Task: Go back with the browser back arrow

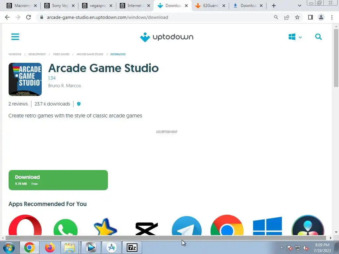Action: click(7, 17)
